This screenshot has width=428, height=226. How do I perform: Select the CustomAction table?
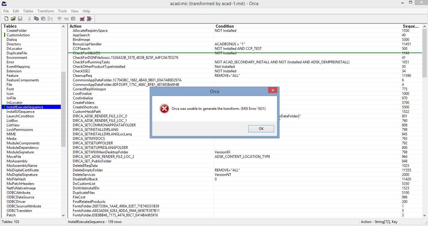coord(18,35)
